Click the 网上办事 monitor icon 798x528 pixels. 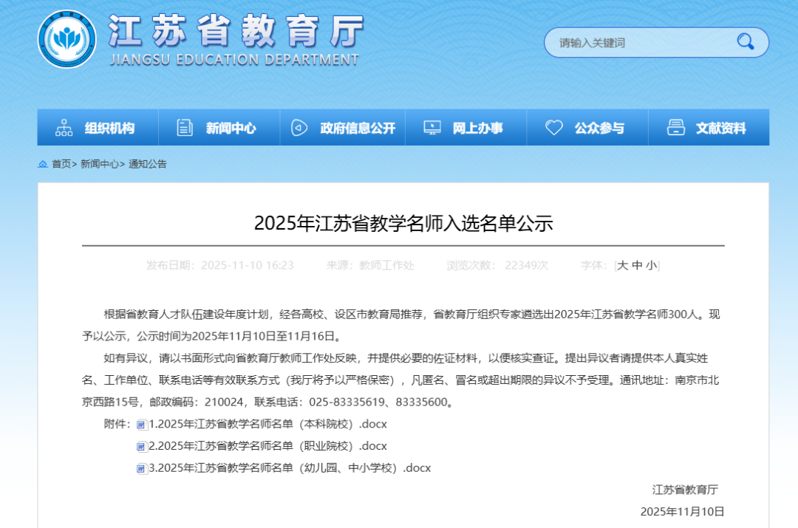(x=432, y=128)
